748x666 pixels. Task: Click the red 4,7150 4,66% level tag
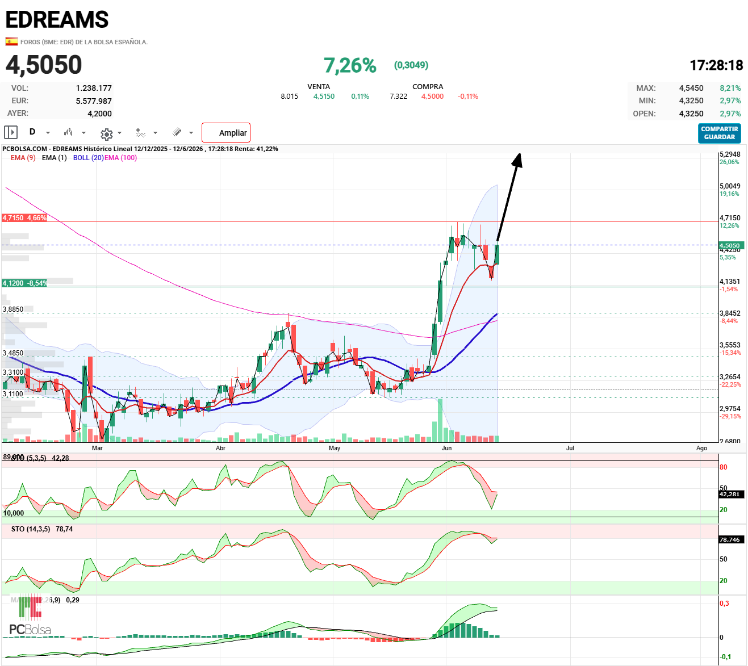24,218
